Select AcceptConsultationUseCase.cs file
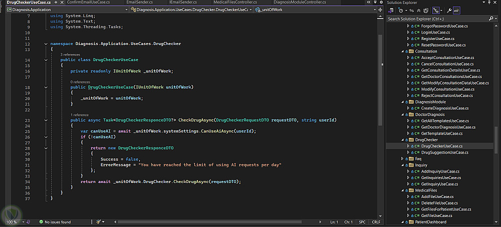 (447, 57)
